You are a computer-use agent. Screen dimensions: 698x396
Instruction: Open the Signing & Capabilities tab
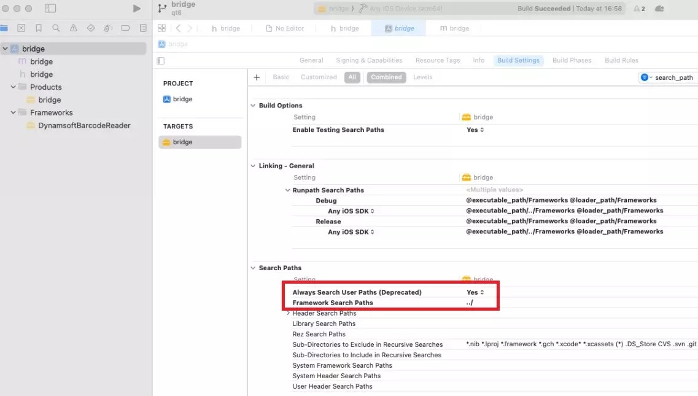369,60
